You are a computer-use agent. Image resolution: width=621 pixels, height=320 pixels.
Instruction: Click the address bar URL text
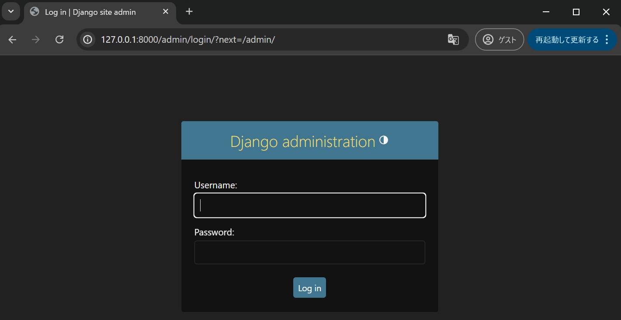188,40
